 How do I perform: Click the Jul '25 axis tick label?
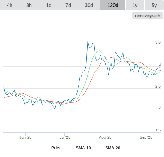pyautogui.click(x=65, y=137)
